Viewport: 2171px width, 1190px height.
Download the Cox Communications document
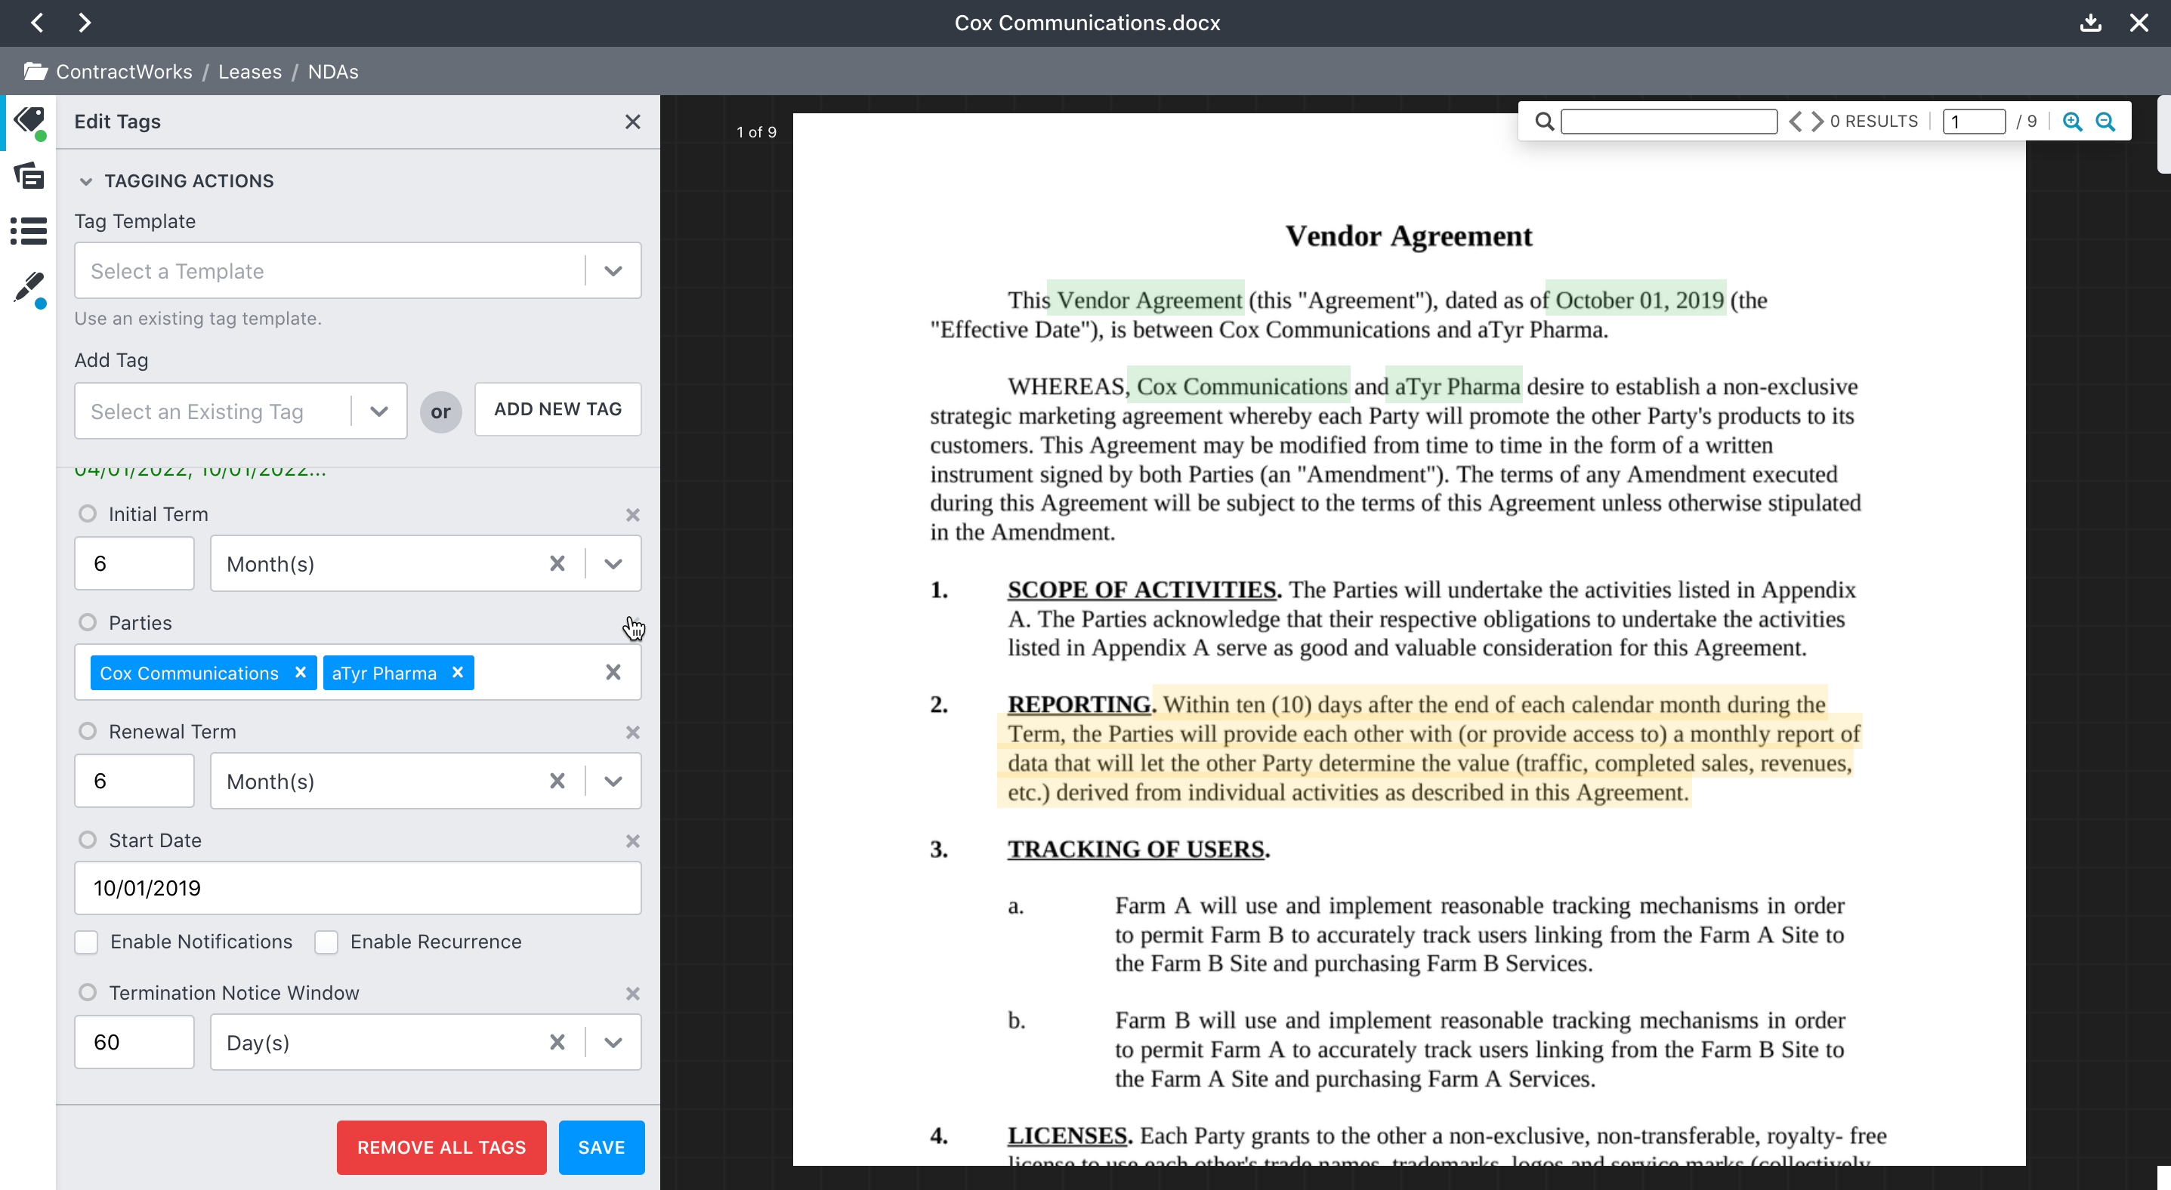(2090, 23)
